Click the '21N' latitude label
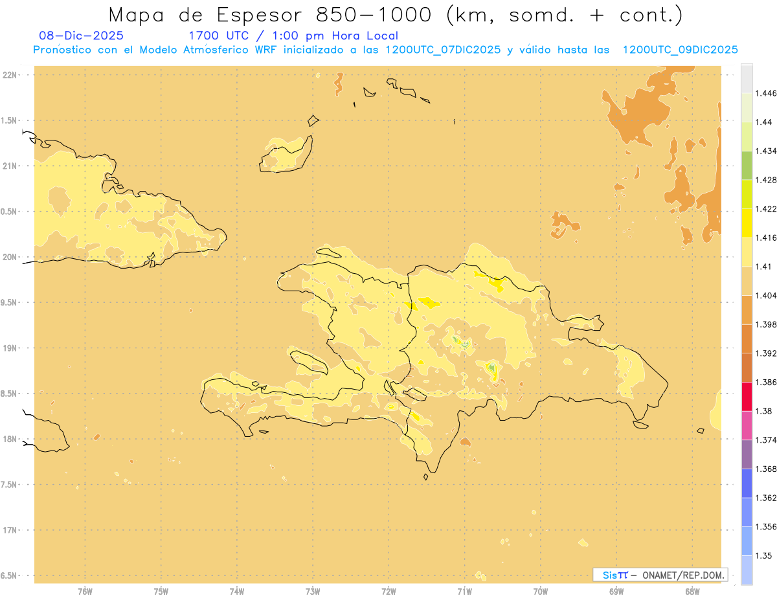 (x=10, y=166)
